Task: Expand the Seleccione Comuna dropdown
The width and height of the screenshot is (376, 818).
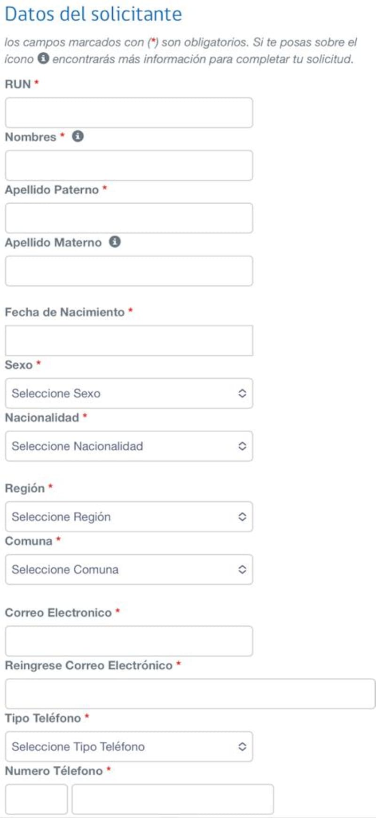Action: point(129,569)
